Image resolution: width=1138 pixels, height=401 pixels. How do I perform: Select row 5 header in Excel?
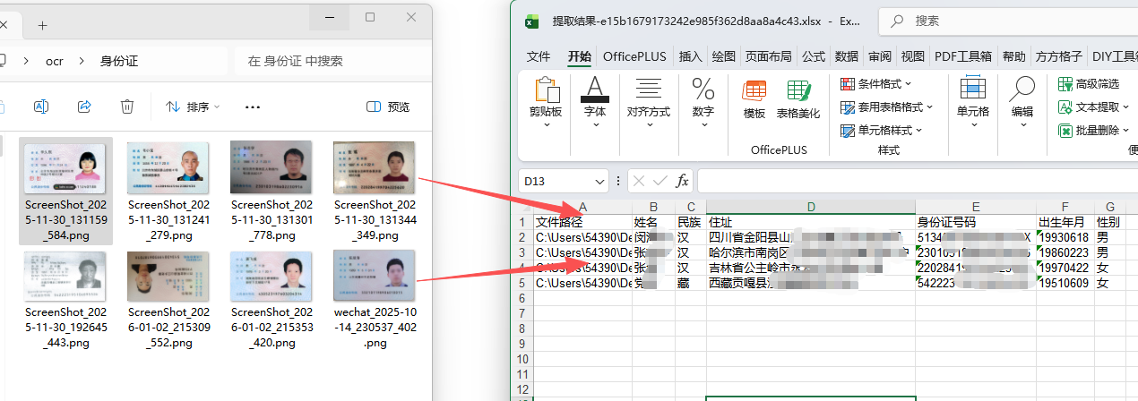[522, 283]
